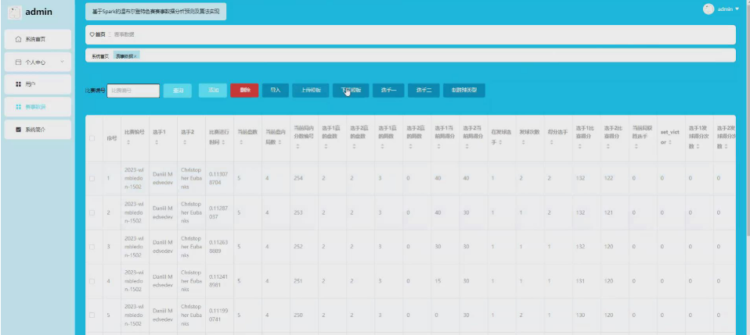Click the vertical page scrollbar on the right
The width and height of the screenshot is (750, 335).
click(x=747, y=119)
